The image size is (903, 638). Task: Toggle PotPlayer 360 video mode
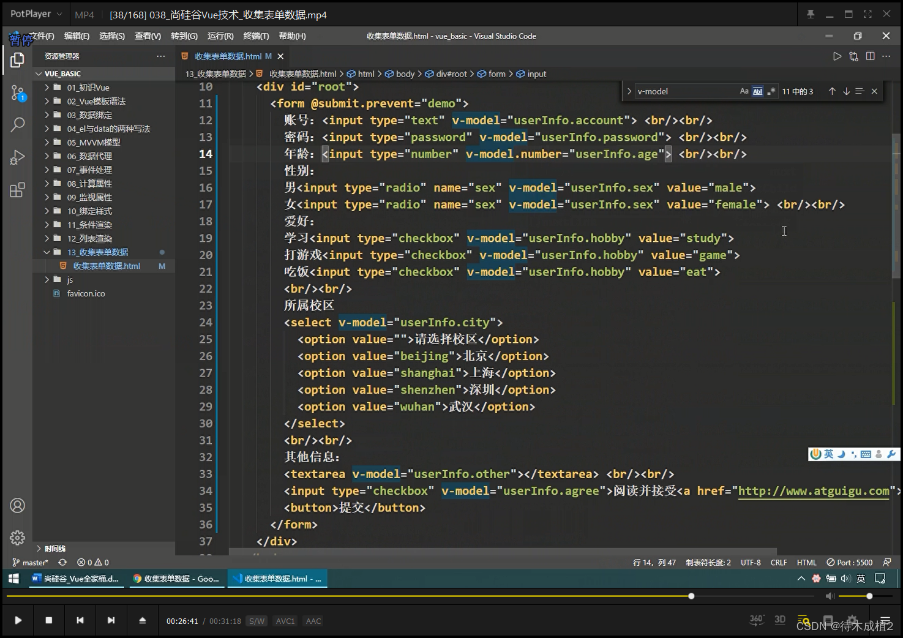(757, 620)
